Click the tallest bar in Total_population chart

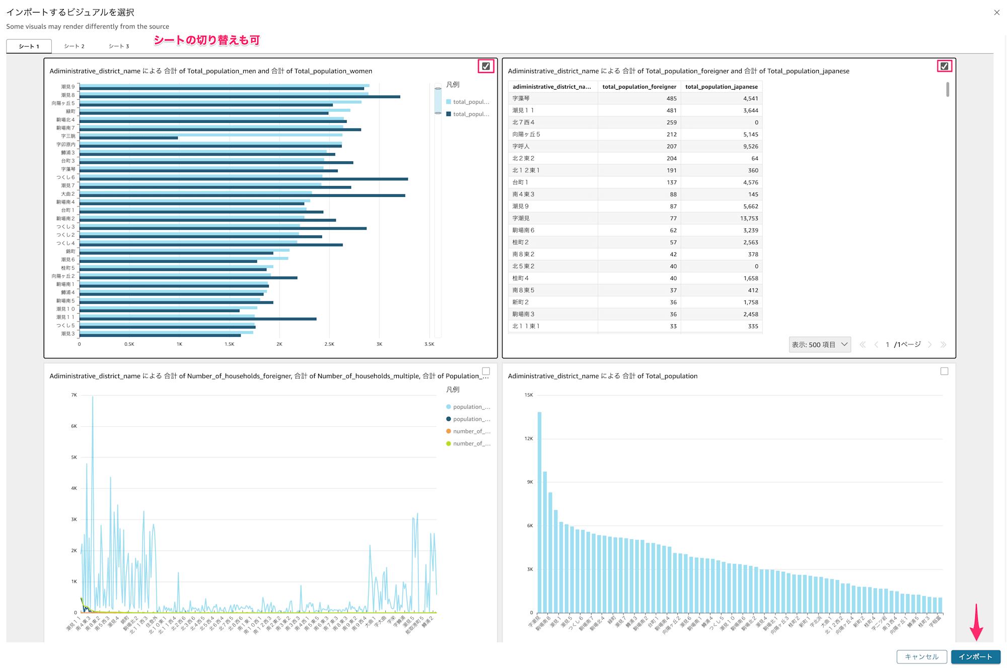539,512
